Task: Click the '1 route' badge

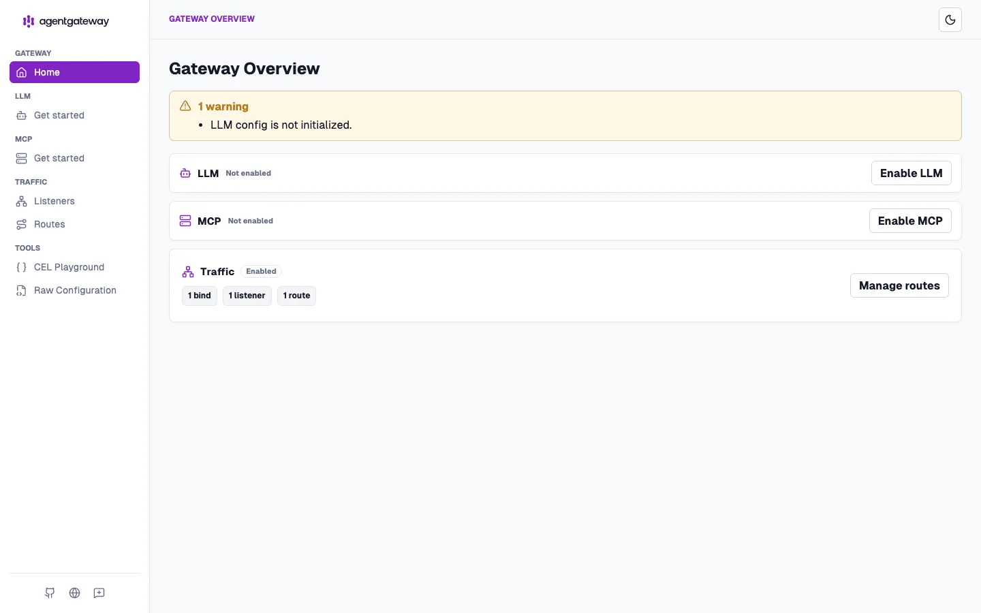Action: pos(296,296)
